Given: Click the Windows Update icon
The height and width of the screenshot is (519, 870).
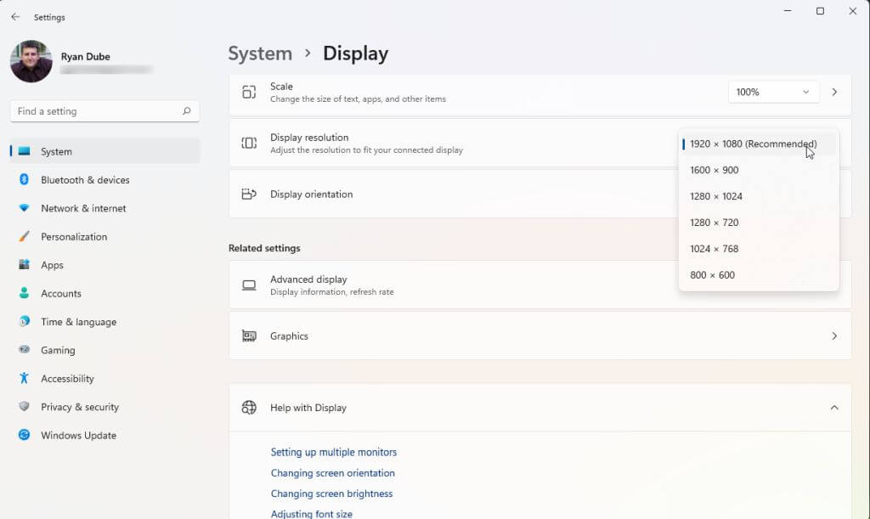Looking at the screenshot, I should pos(24,436).
